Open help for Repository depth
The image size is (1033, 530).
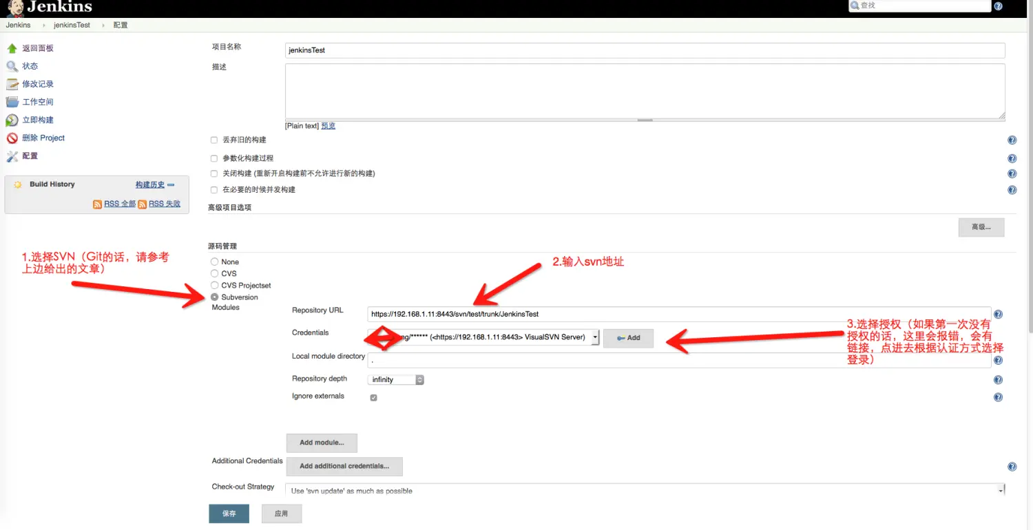point(998,380)
